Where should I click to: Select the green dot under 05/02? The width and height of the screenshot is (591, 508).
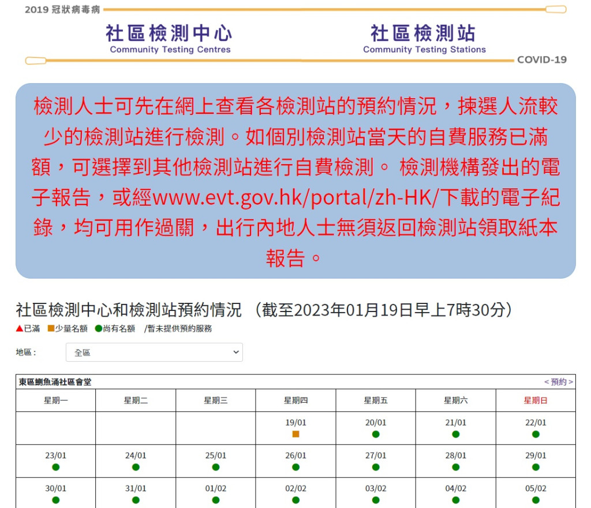point(536,500)
